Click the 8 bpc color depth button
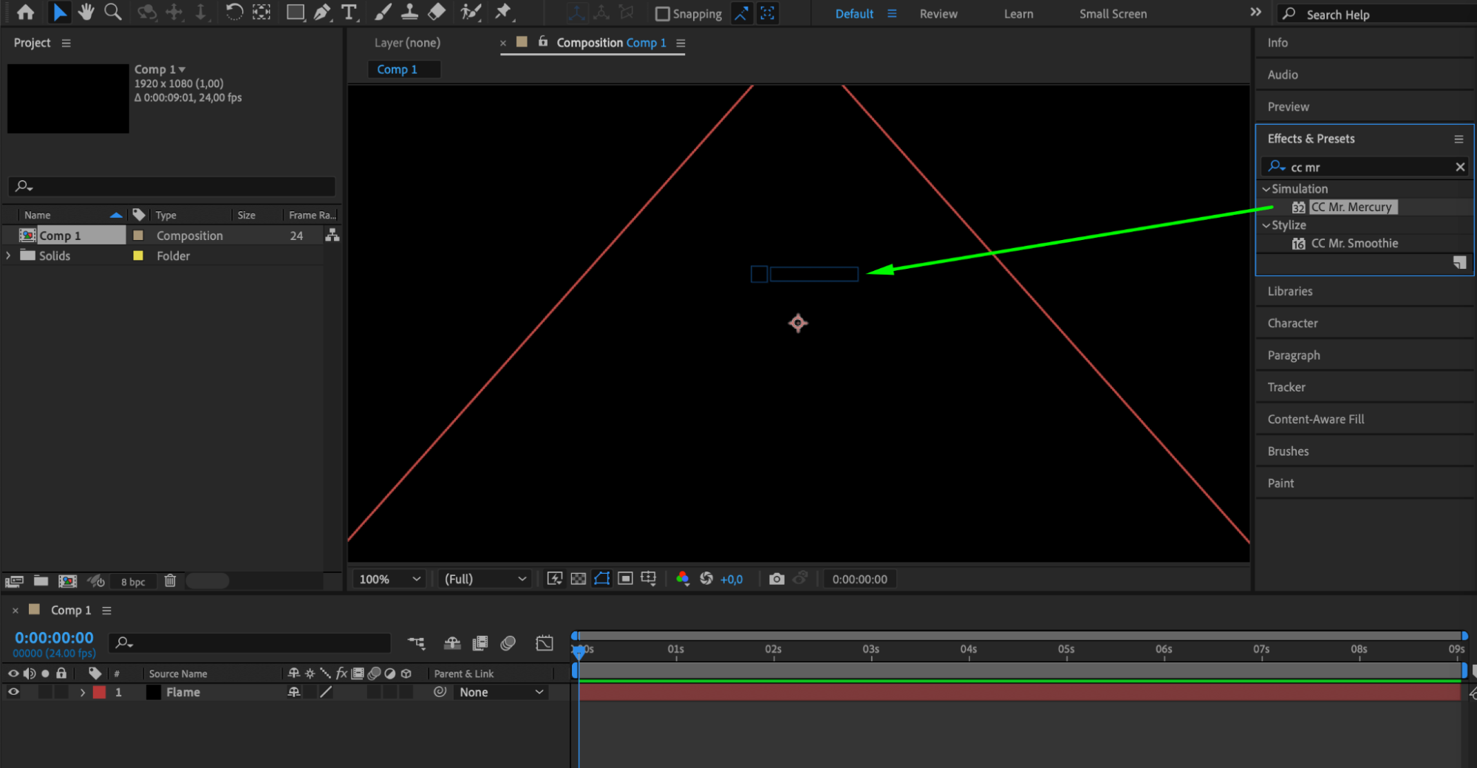This screenshot has width=1477, height=768. 133,582
